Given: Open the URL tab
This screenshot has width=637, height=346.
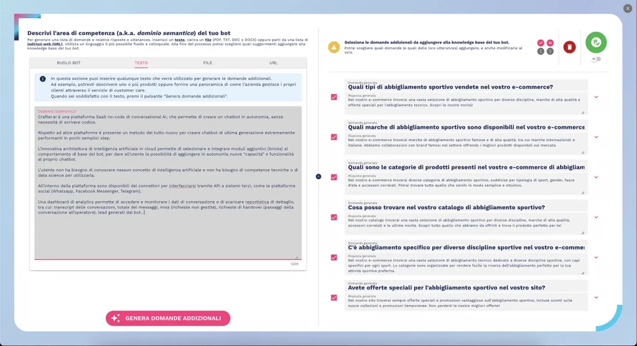Looking at the screenshot, I should [273, 63].
